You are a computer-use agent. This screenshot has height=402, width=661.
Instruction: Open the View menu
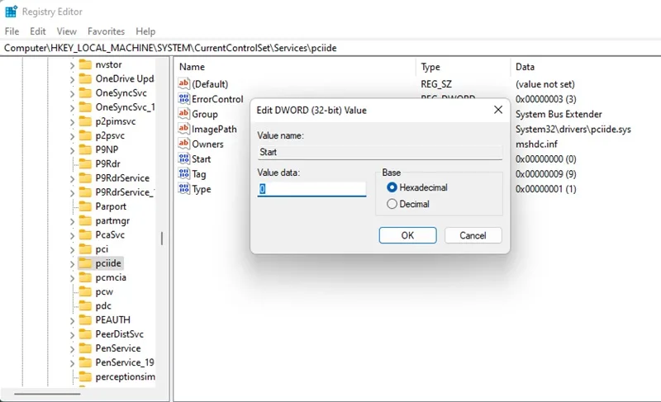67,31
